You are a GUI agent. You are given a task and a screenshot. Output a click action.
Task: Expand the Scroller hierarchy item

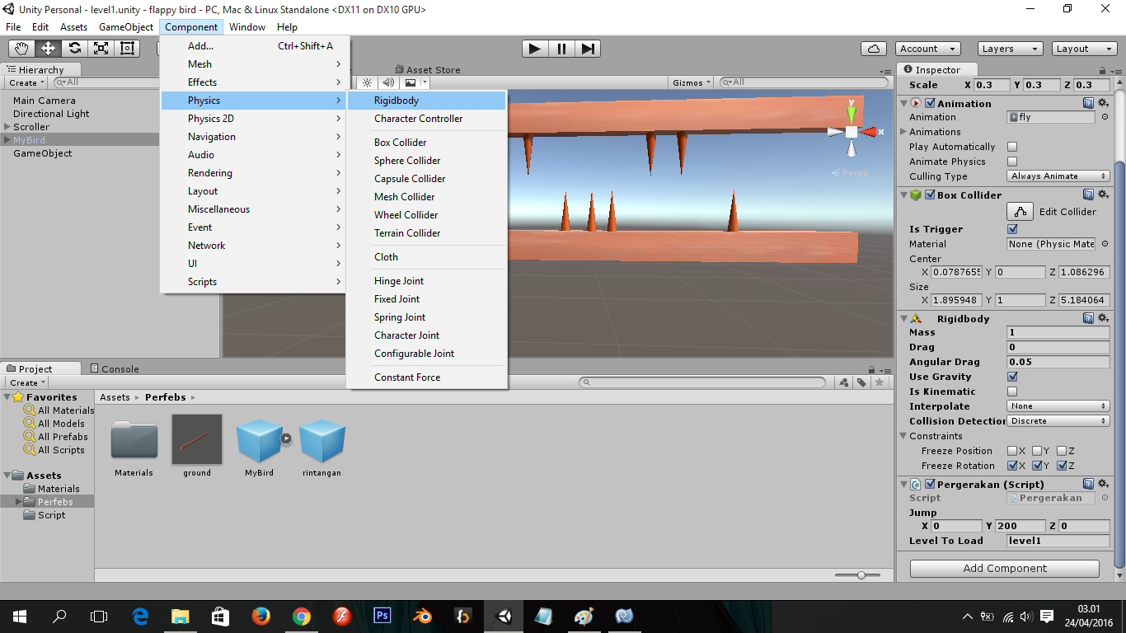(7, 127)
